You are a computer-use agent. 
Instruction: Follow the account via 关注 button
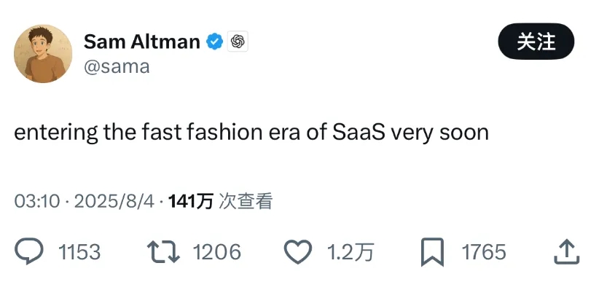[x=536, y=42]
